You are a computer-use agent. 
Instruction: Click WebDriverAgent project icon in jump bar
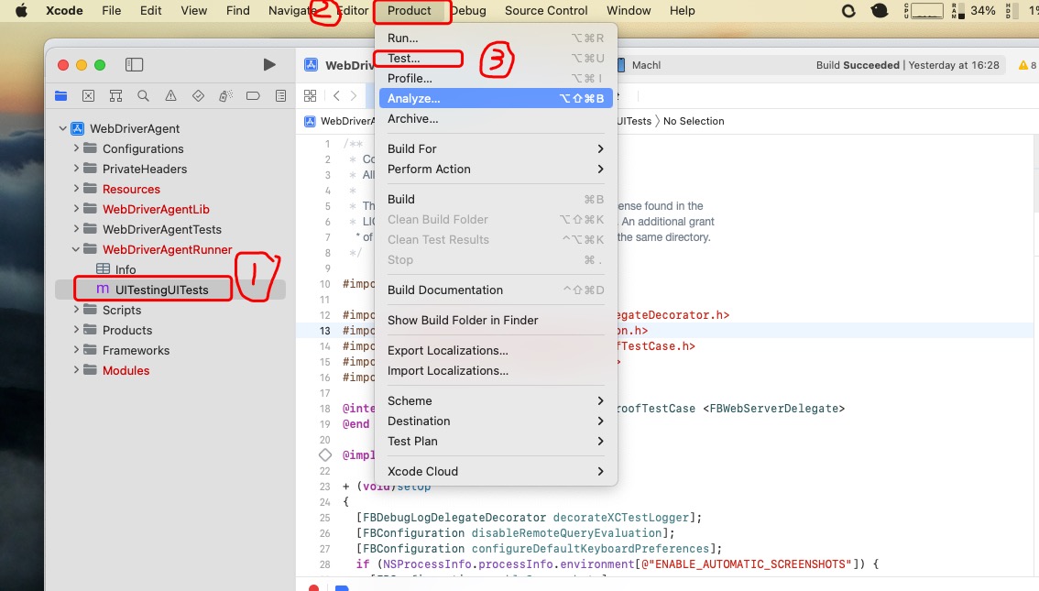(310, 121)
